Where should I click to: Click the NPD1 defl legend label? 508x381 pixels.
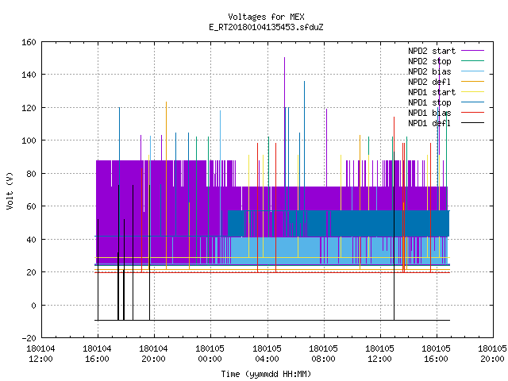coord(429,124)
